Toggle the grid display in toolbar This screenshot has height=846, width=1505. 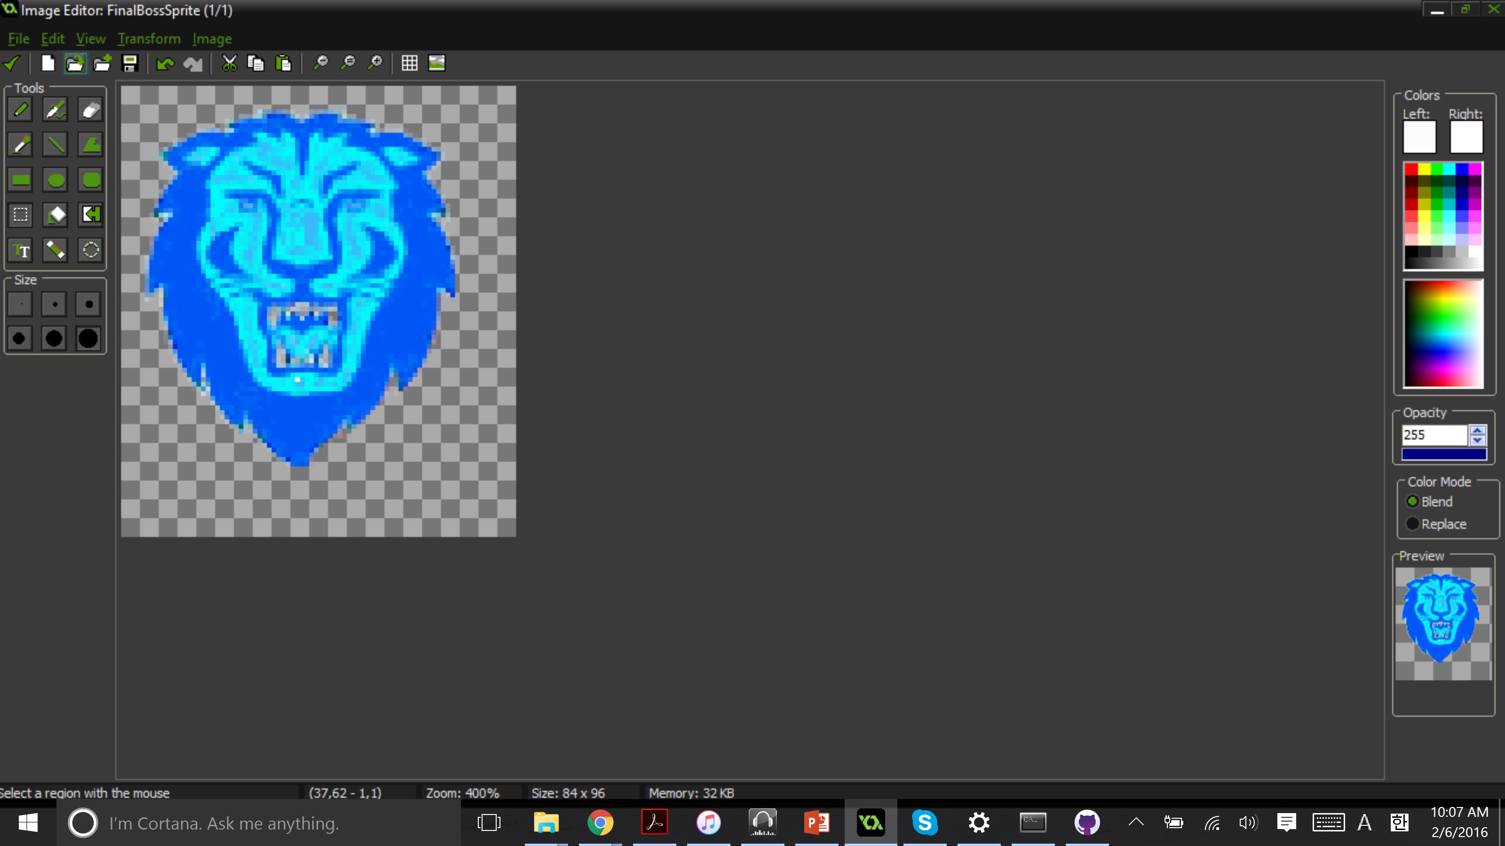pyautogui.click(x=409, y=63)
